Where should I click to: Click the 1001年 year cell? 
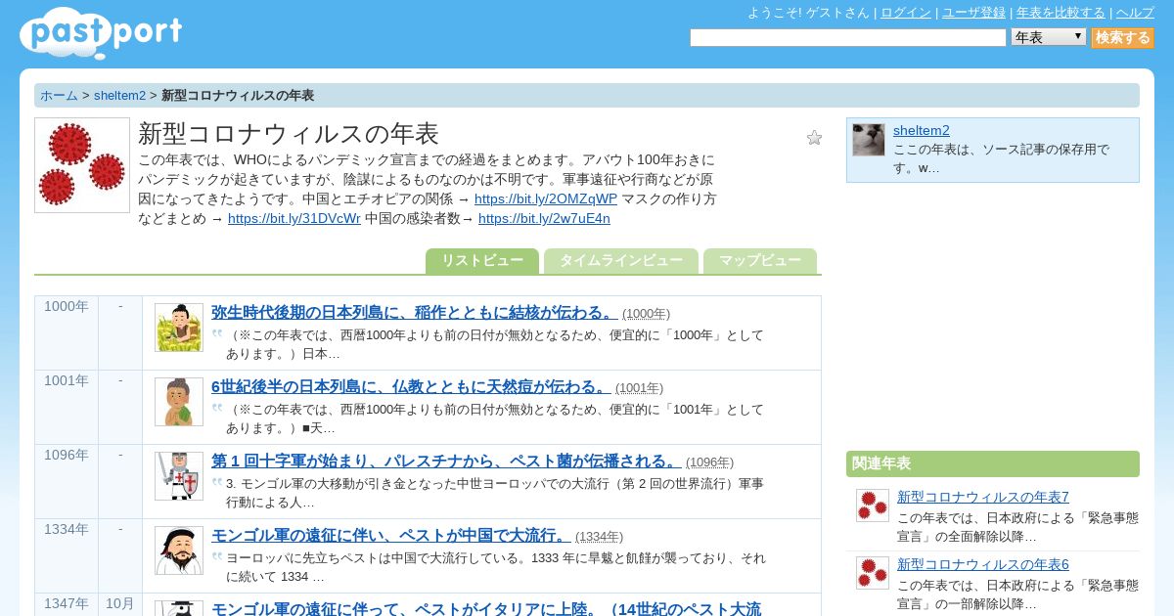click(x=67, y=407)
